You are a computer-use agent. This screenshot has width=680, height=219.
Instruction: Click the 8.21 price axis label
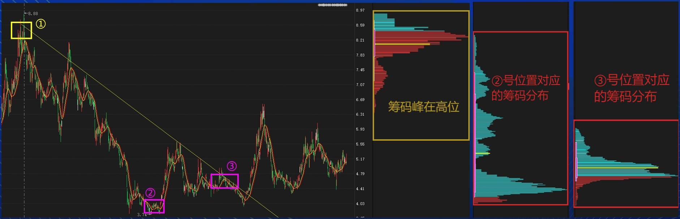tap(360, 40)
